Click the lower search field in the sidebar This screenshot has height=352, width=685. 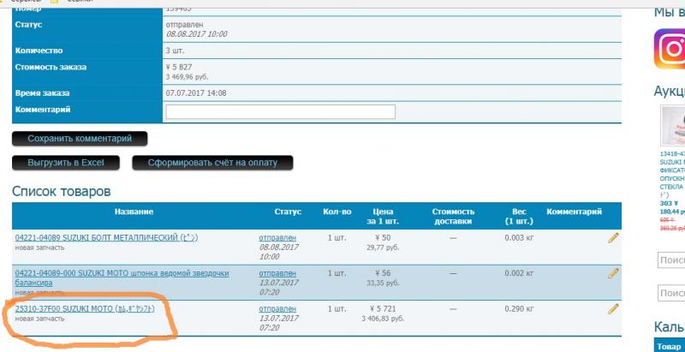(671, 293)
